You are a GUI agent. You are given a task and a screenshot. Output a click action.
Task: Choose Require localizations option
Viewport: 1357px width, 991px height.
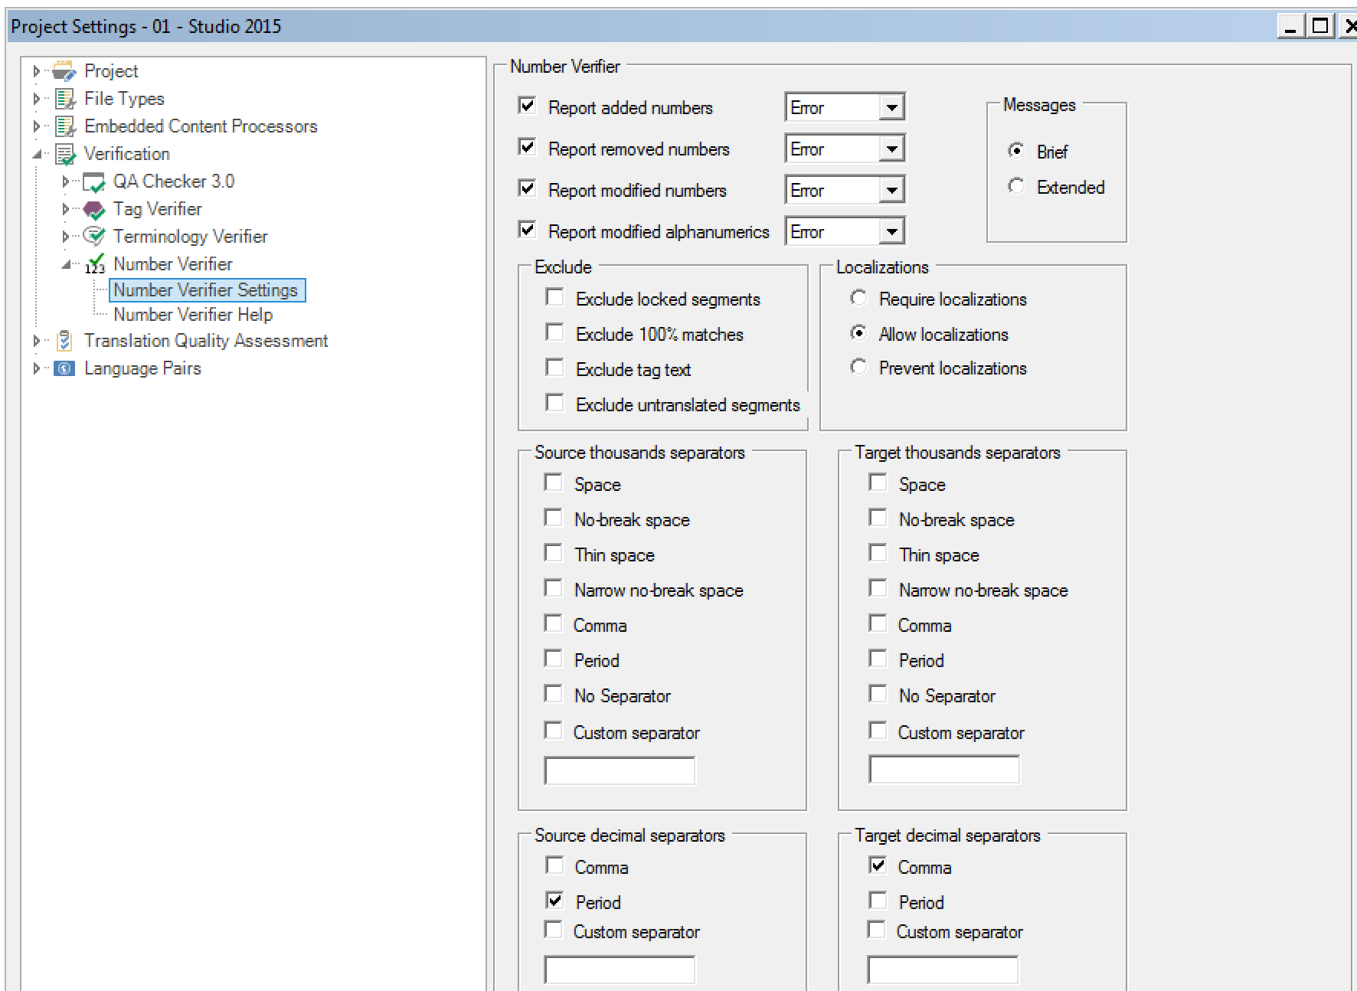[x=858, y=299]
